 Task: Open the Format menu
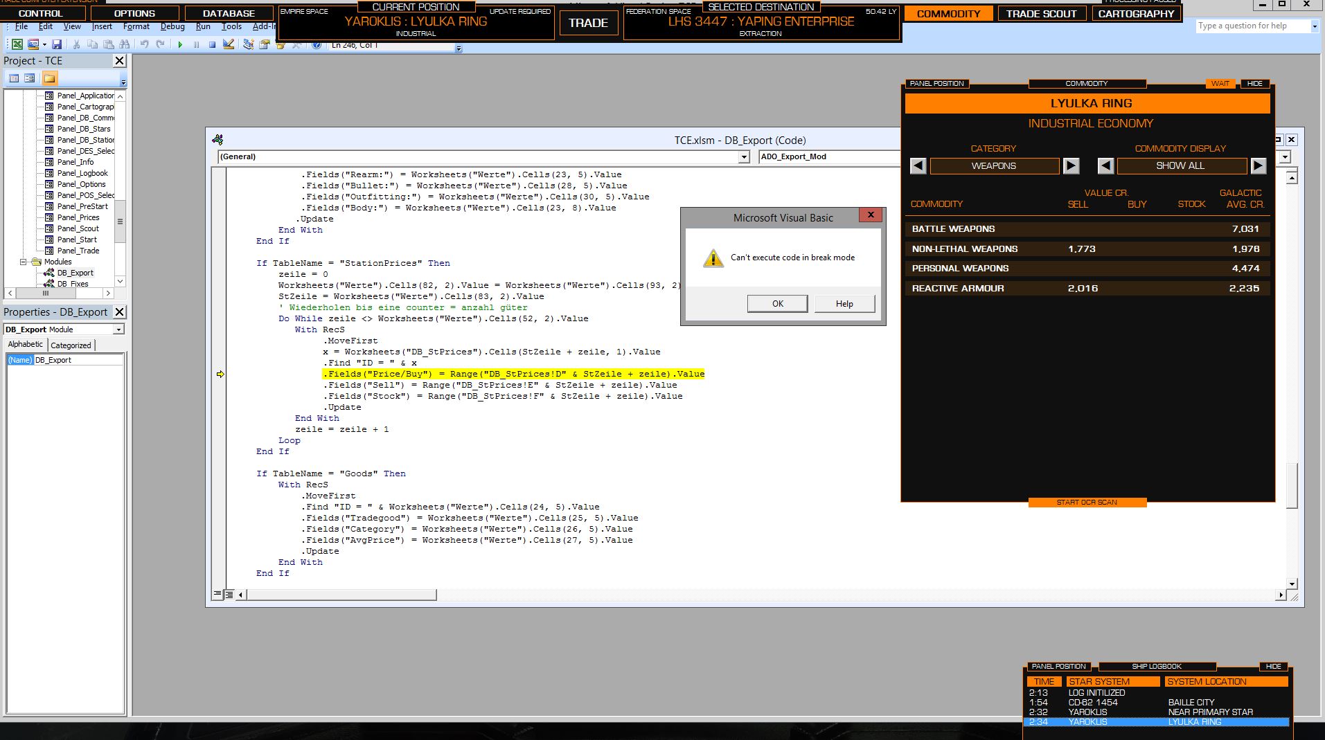pyautogui.click(x=136, y=26)
